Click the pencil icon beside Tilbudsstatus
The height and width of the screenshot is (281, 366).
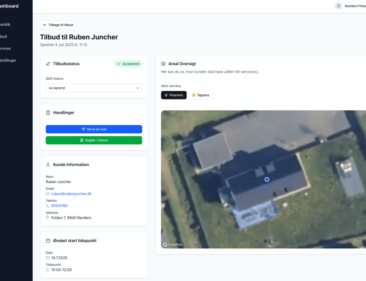48,64
